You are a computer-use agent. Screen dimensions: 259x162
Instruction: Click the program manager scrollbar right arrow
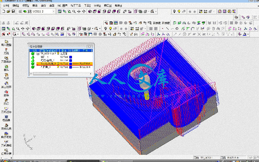tap(91, 74)
